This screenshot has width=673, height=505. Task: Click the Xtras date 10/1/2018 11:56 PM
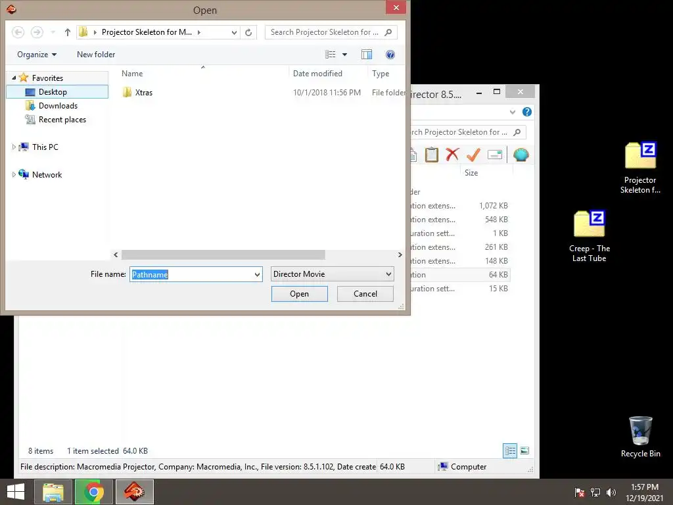(327, 92)
